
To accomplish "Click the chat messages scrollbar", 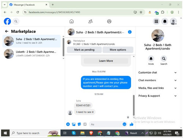I will [x=134, y=105].
